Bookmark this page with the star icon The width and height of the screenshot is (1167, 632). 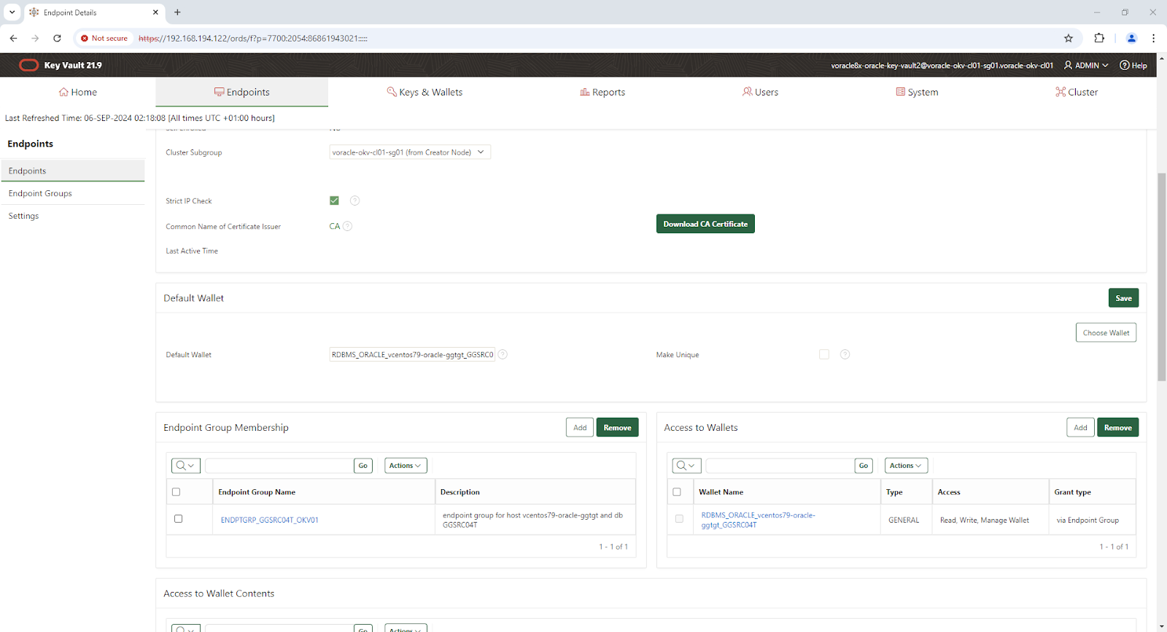(x=1069, y=38)
